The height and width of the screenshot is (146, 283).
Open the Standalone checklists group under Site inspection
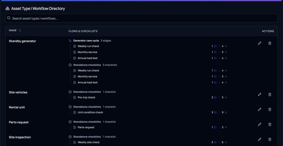[87, 137]
